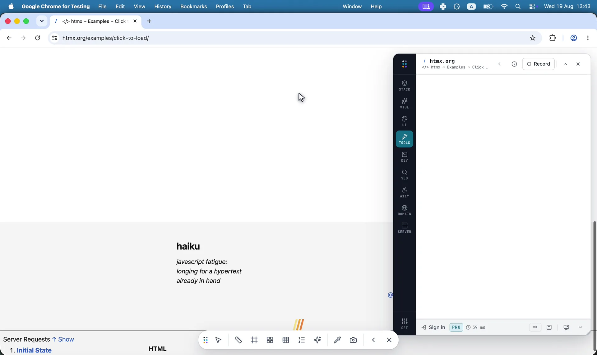Open the VIBE panel in sidebar
Screen dimensions: 597x355
click(x=404, y=103)
